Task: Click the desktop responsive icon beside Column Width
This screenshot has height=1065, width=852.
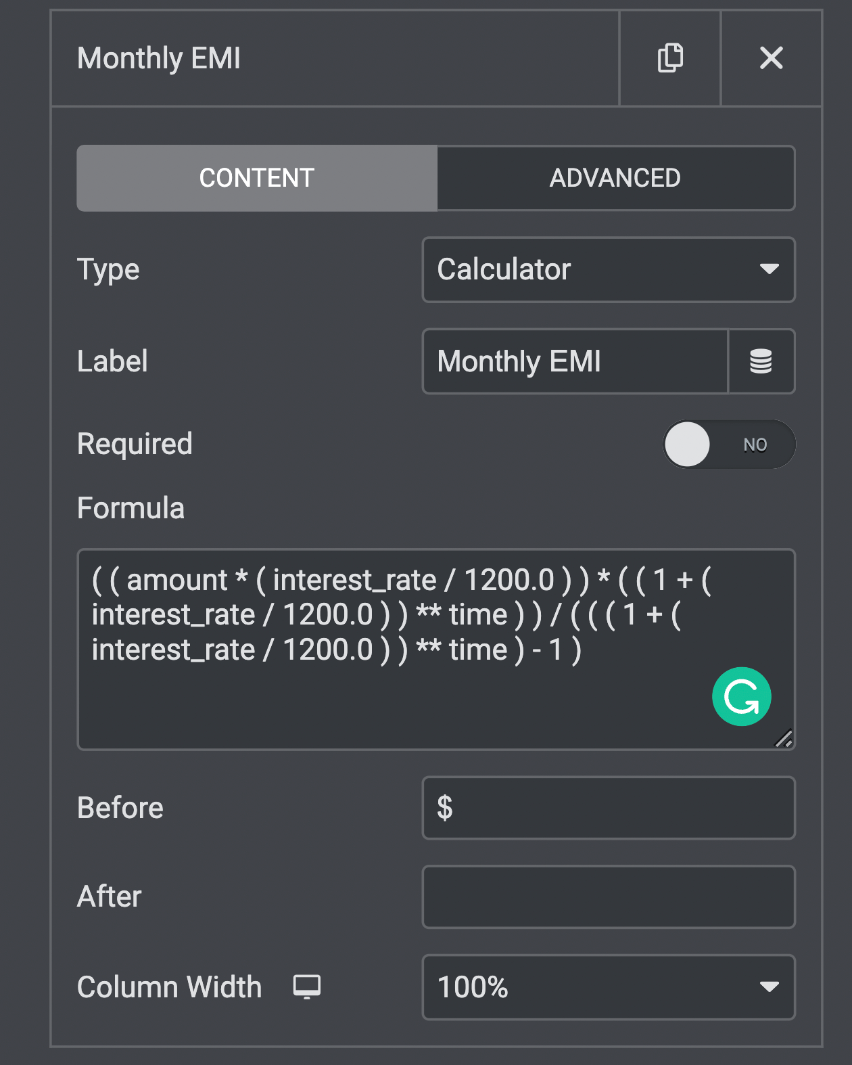Action: point(306,987)
